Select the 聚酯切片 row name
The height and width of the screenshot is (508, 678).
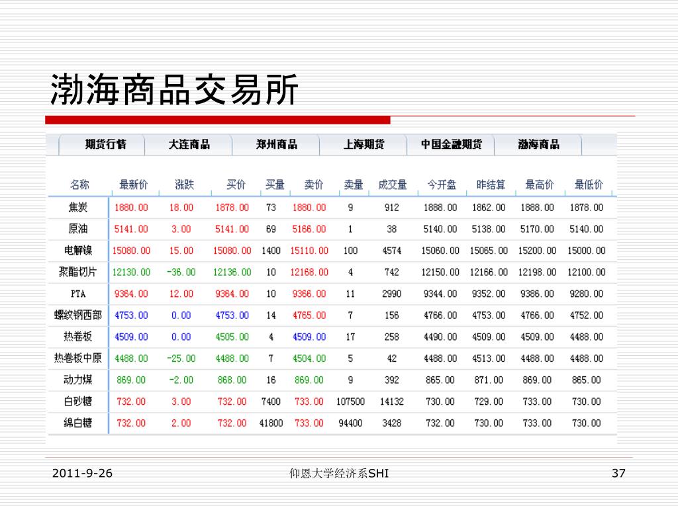78,272
